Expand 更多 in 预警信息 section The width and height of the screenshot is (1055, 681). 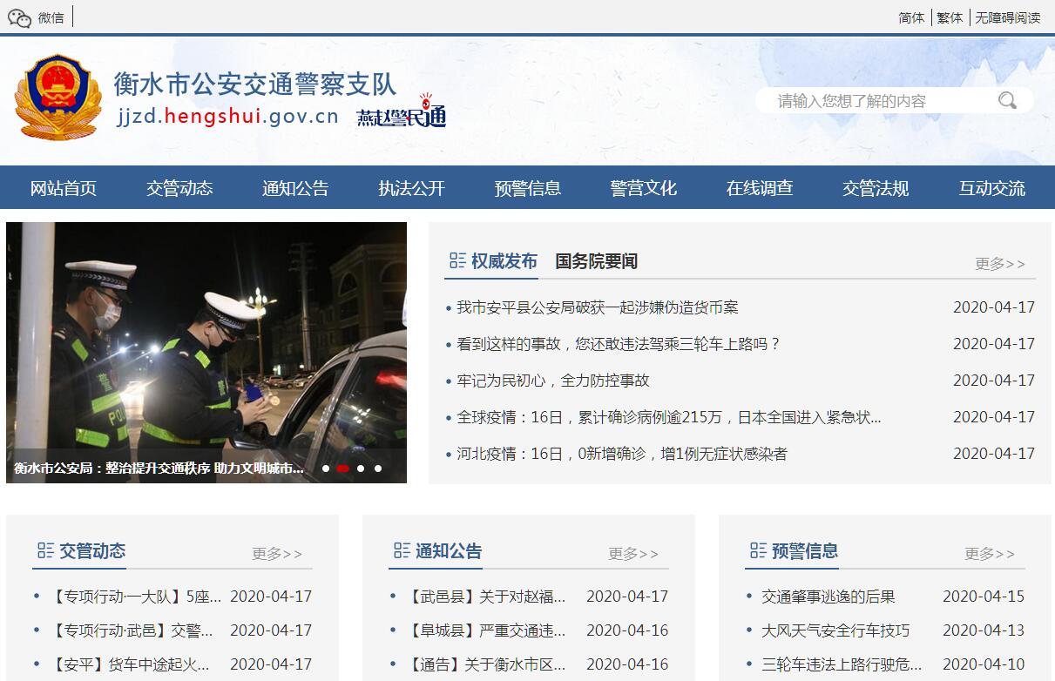(x=989, y=554)
